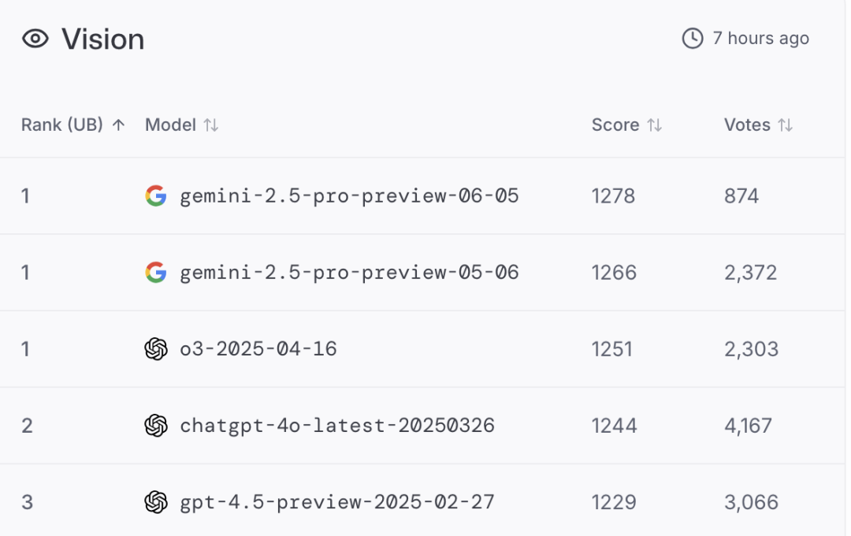Click OpenAI logo next to o3-2025-04-16
Screen dimensions: 851x536
(156, 348)
